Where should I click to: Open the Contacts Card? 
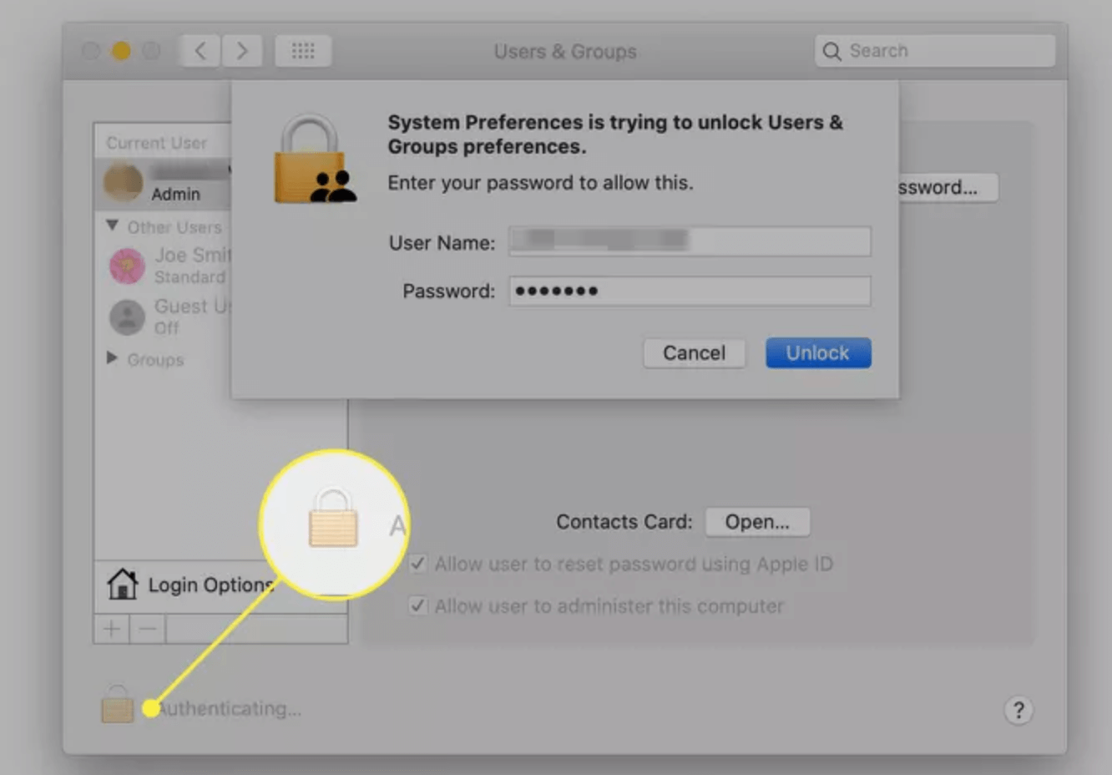click(x=757, y=521)
